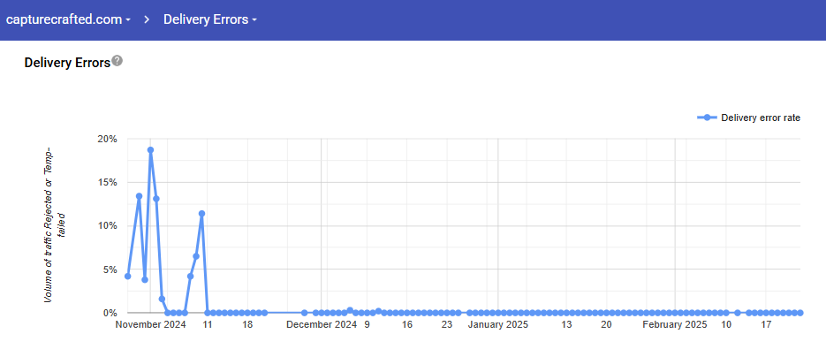This screenshot has width=826, height=349.
Task: Click the small bump data point in early December
Action: click(x=350, y=310)
